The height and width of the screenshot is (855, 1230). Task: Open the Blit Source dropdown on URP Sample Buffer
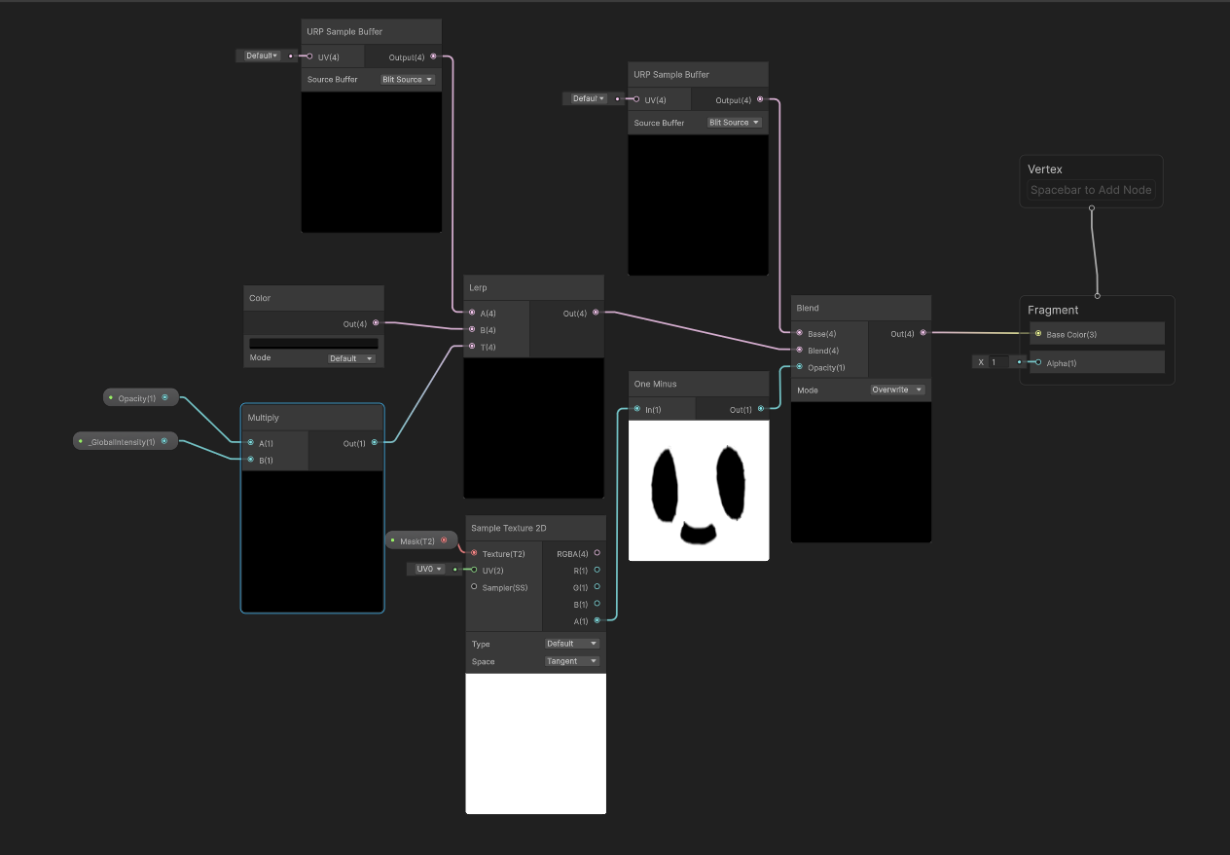tap(407, 79)
